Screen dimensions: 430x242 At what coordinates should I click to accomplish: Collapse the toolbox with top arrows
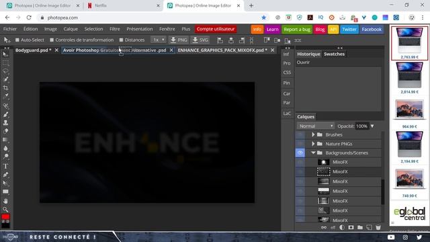(7, 48)
